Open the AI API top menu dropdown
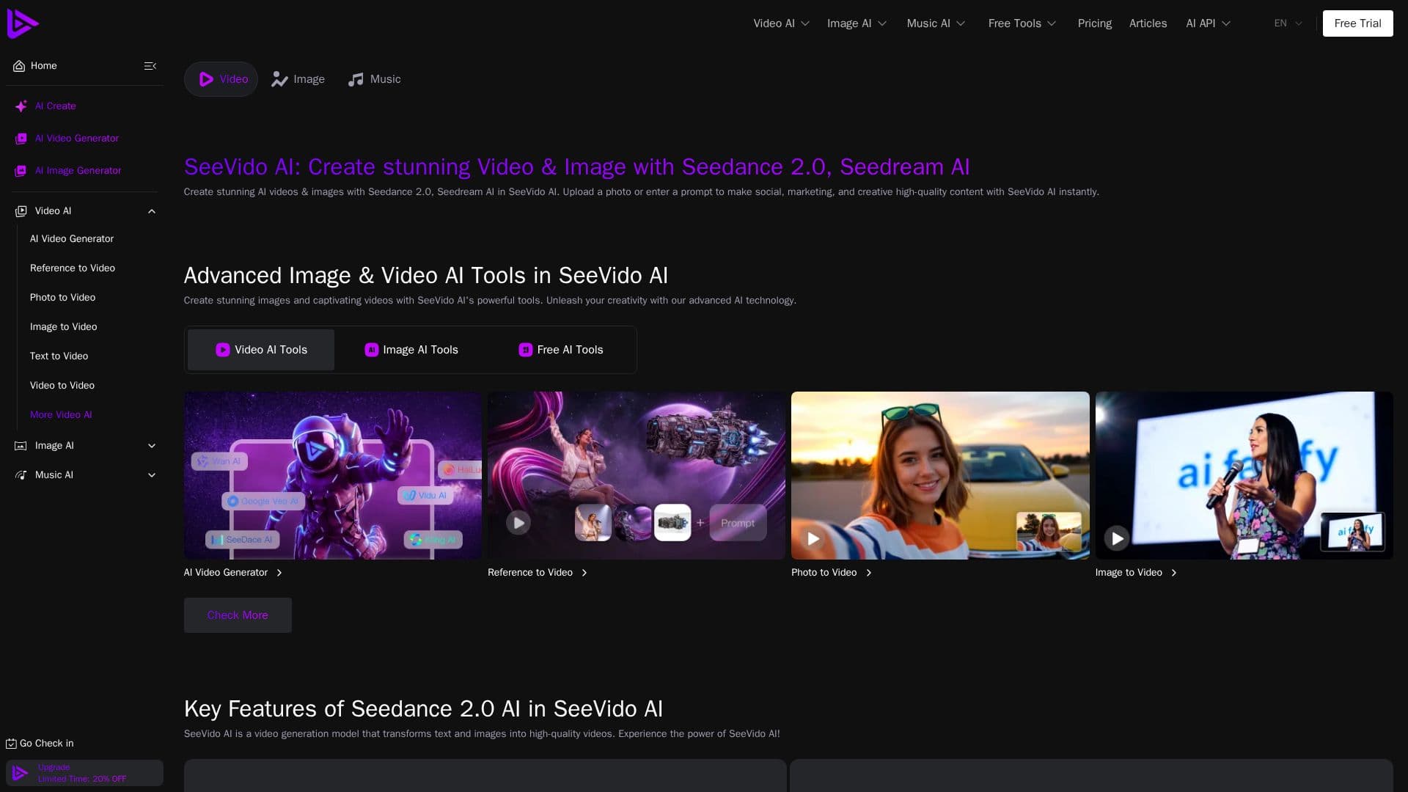The height and width of the screenshot is (792, 1408). pos(1208,23)
